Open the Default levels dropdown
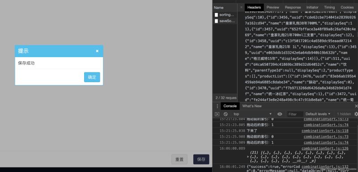The image size is (358, 172). (318, 114)
